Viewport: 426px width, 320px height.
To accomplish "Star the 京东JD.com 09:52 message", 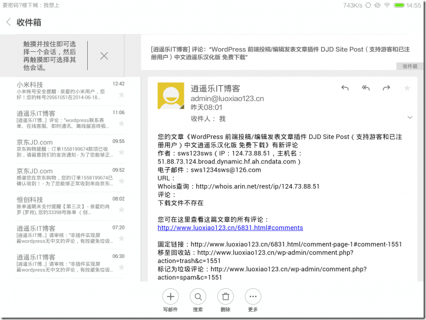I will click(x=121, y=181).
